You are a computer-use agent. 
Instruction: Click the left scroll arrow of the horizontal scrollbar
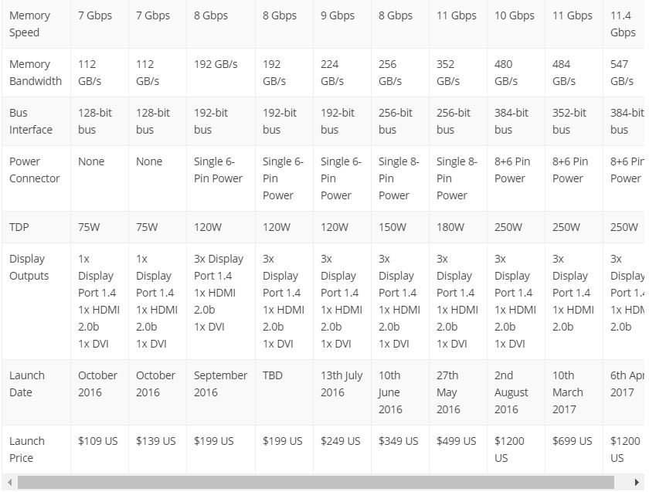pyautogui.click(x=10, y=483)
